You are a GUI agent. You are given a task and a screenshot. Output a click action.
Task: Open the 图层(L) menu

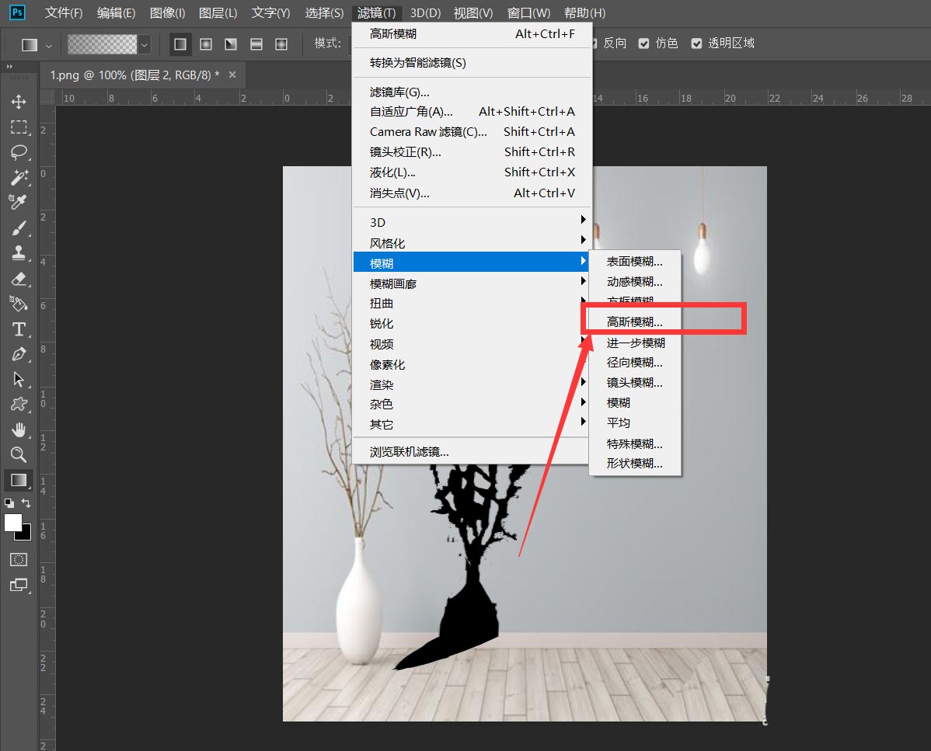tap(218, 12)
